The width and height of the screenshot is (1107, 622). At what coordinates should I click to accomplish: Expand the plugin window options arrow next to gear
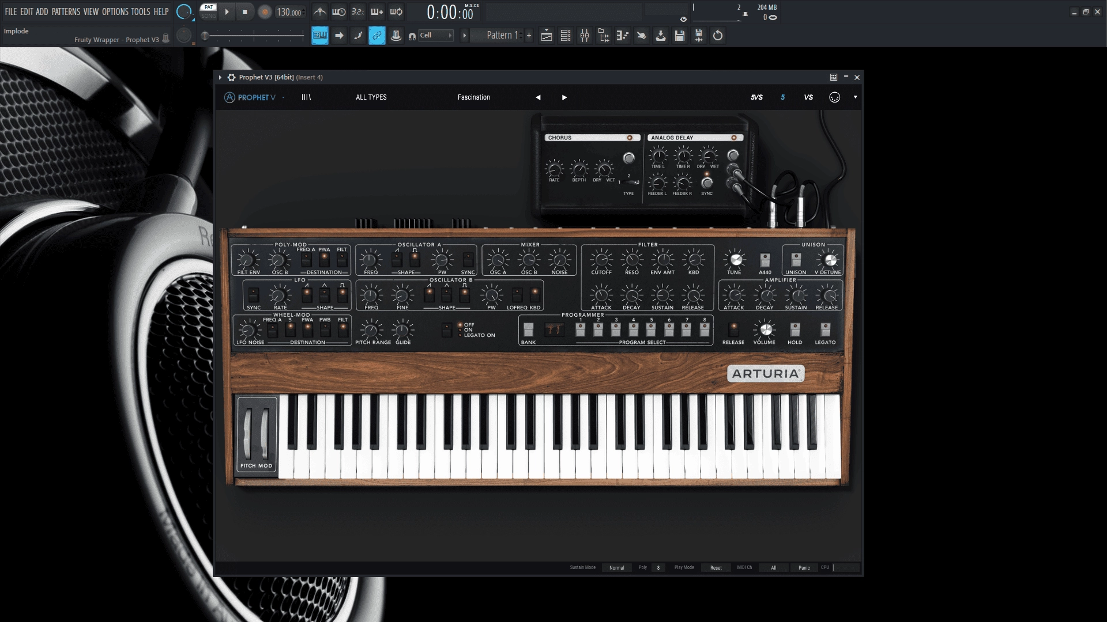click(x=220, y=77)
